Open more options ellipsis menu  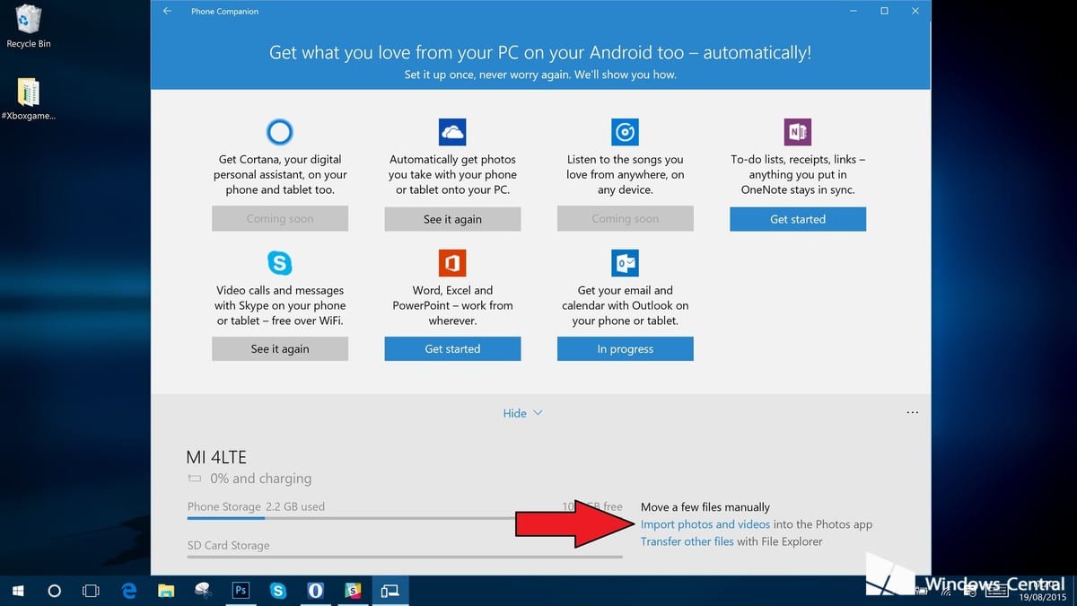pyautogui.click(x=913, y=412)
